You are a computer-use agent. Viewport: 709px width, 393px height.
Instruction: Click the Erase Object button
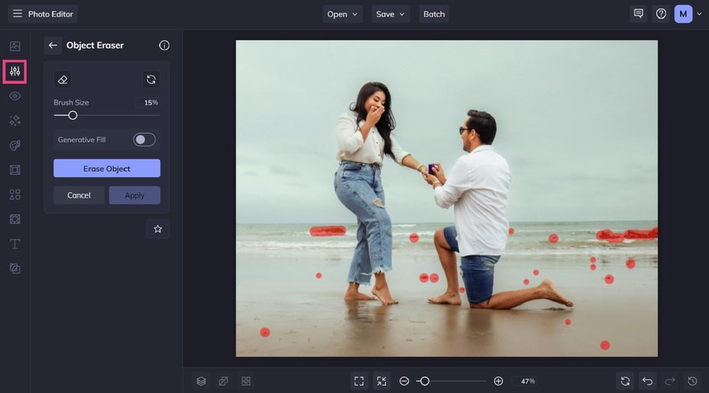pos(107,168)
